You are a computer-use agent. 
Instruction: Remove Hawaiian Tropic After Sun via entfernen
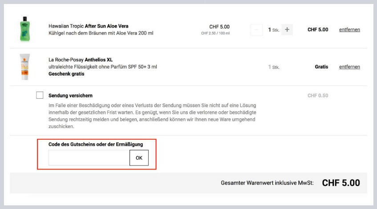coord(349,30)
